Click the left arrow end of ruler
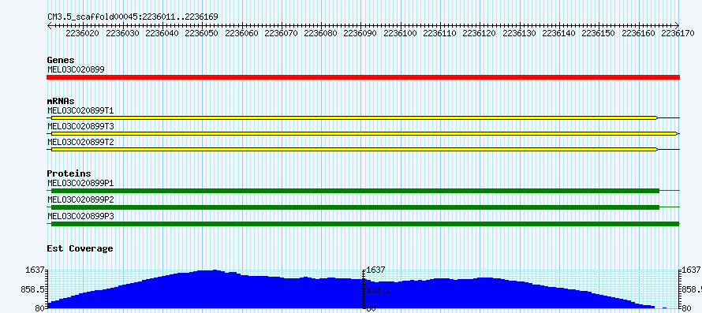 point(50,26)
